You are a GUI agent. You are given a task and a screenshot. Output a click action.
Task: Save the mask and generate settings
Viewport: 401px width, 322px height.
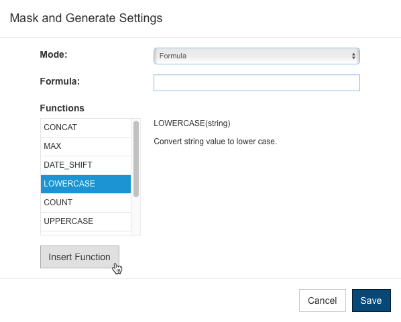click(x=371, y=301)
